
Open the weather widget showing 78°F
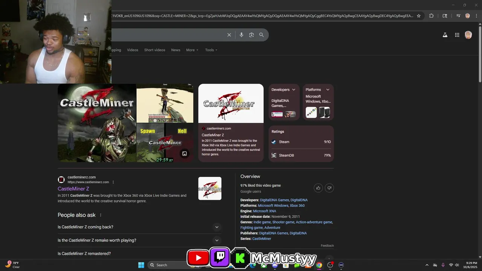tap(12, 265)
